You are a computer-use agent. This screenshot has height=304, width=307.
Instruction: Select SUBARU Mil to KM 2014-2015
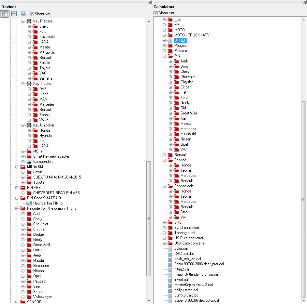coord(57,177)
